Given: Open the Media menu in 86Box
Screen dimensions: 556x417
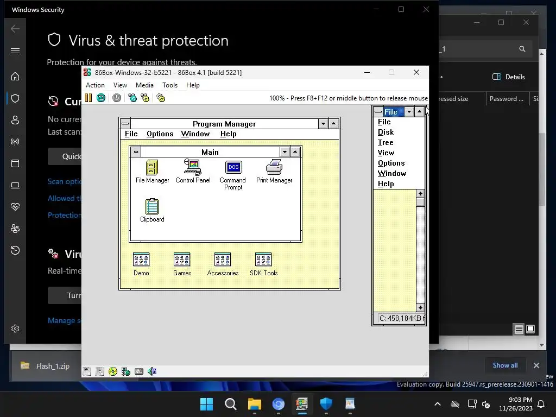Looking at the screenshot, I should [144, 85].
